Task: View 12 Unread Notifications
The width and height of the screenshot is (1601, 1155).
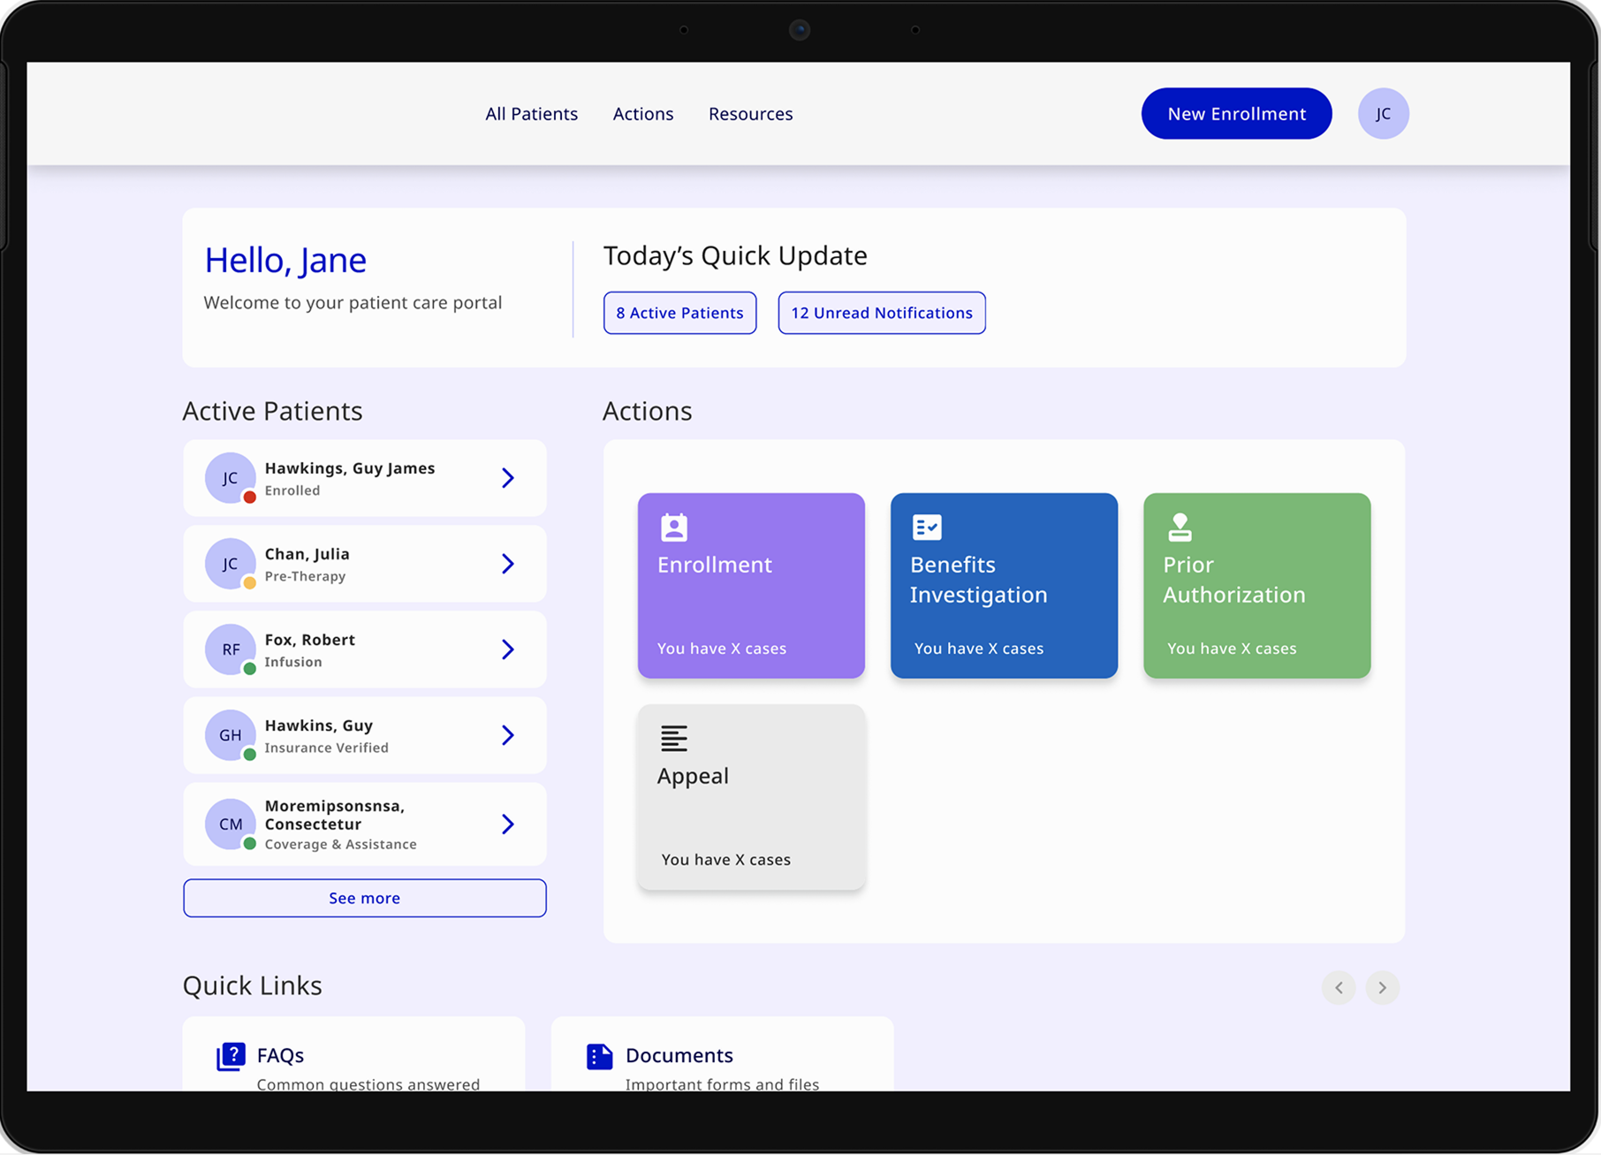Action: point(881,313)
